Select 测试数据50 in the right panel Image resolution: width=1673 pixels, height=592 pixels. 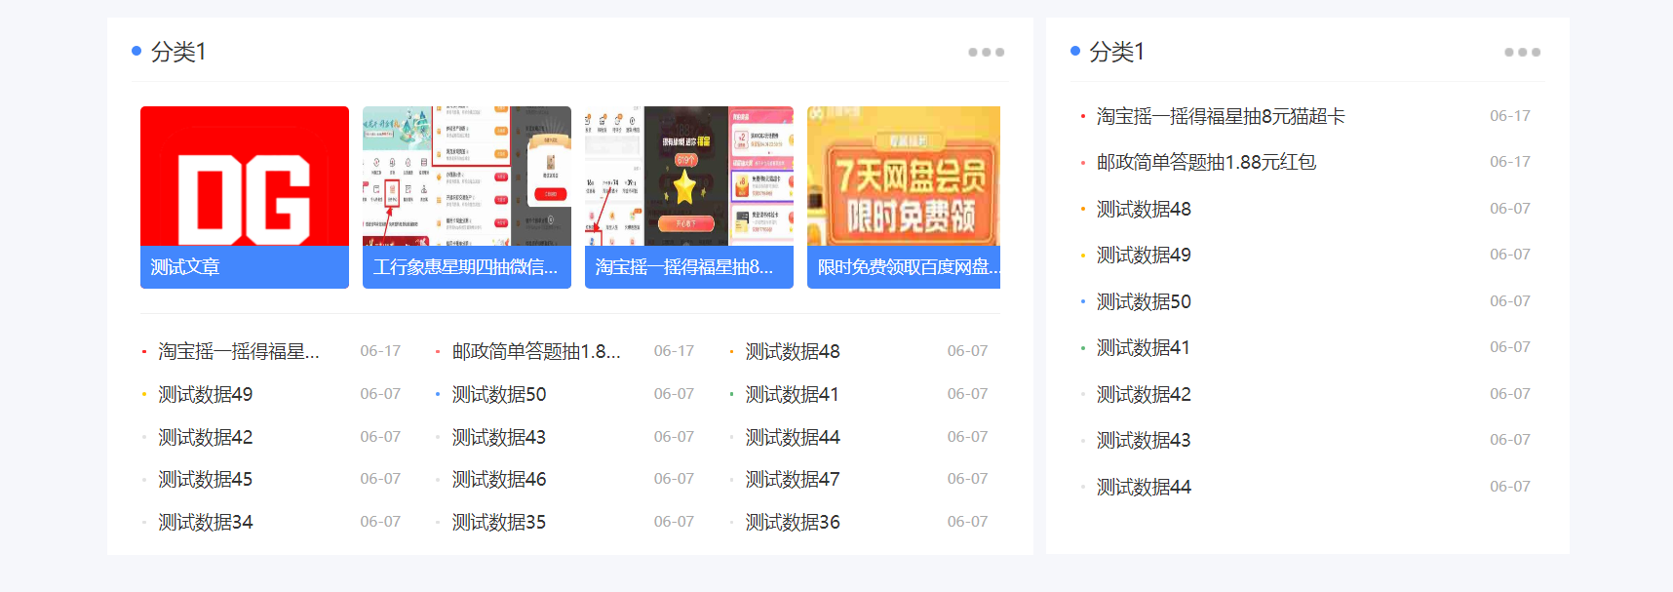1144,301
